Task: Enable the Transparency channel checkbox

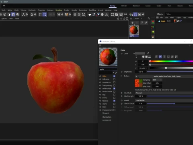Action: [114, 85]
